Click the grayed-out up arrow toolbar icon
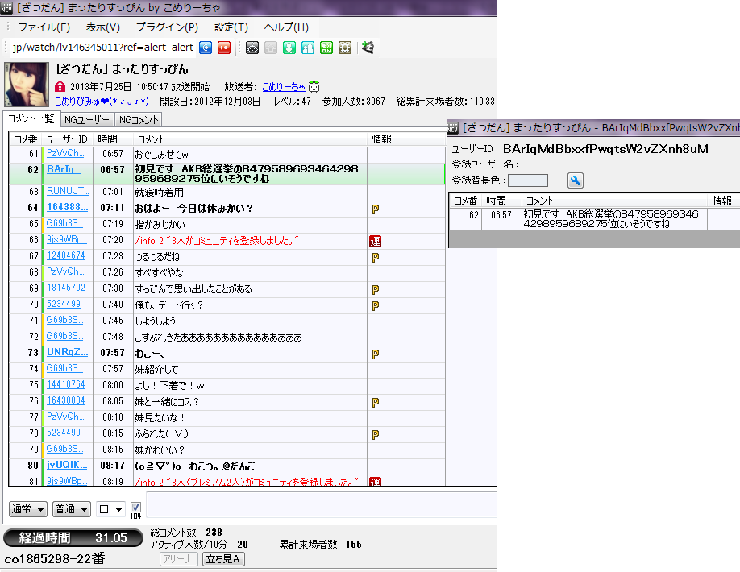The height and width of the screenshot is (572, 740). [x=270, y=48]
